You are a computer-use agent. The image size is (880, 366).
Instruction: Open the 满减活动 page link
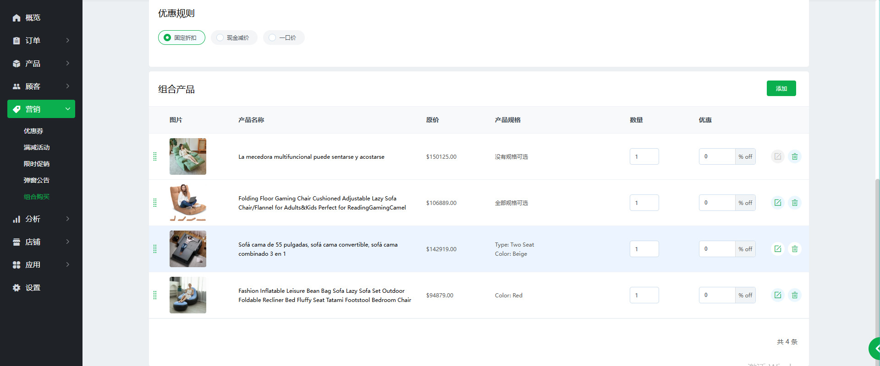pyautogui.click(x=37, y=147)
